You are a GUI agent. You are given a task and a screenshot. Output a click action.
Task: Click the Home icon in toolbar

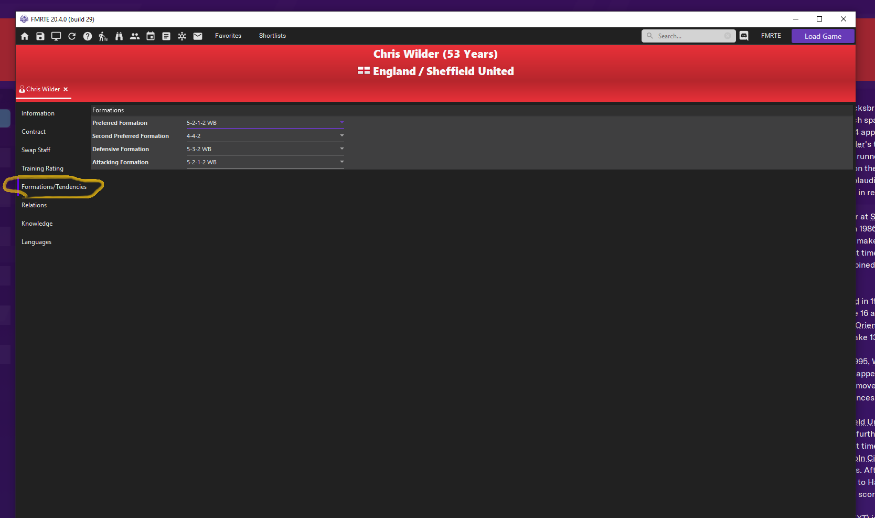click(x=25, y=36)
